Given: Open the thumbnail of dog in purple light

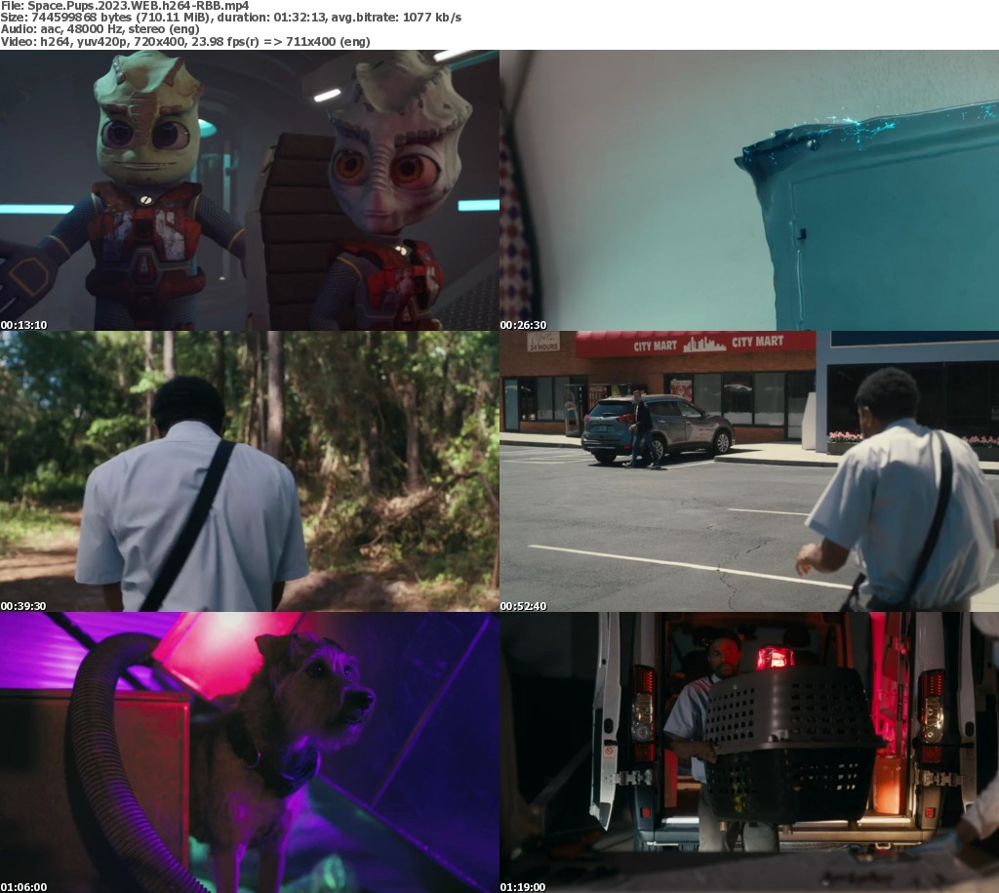Looking at the screenshot, I should point(250,752).
